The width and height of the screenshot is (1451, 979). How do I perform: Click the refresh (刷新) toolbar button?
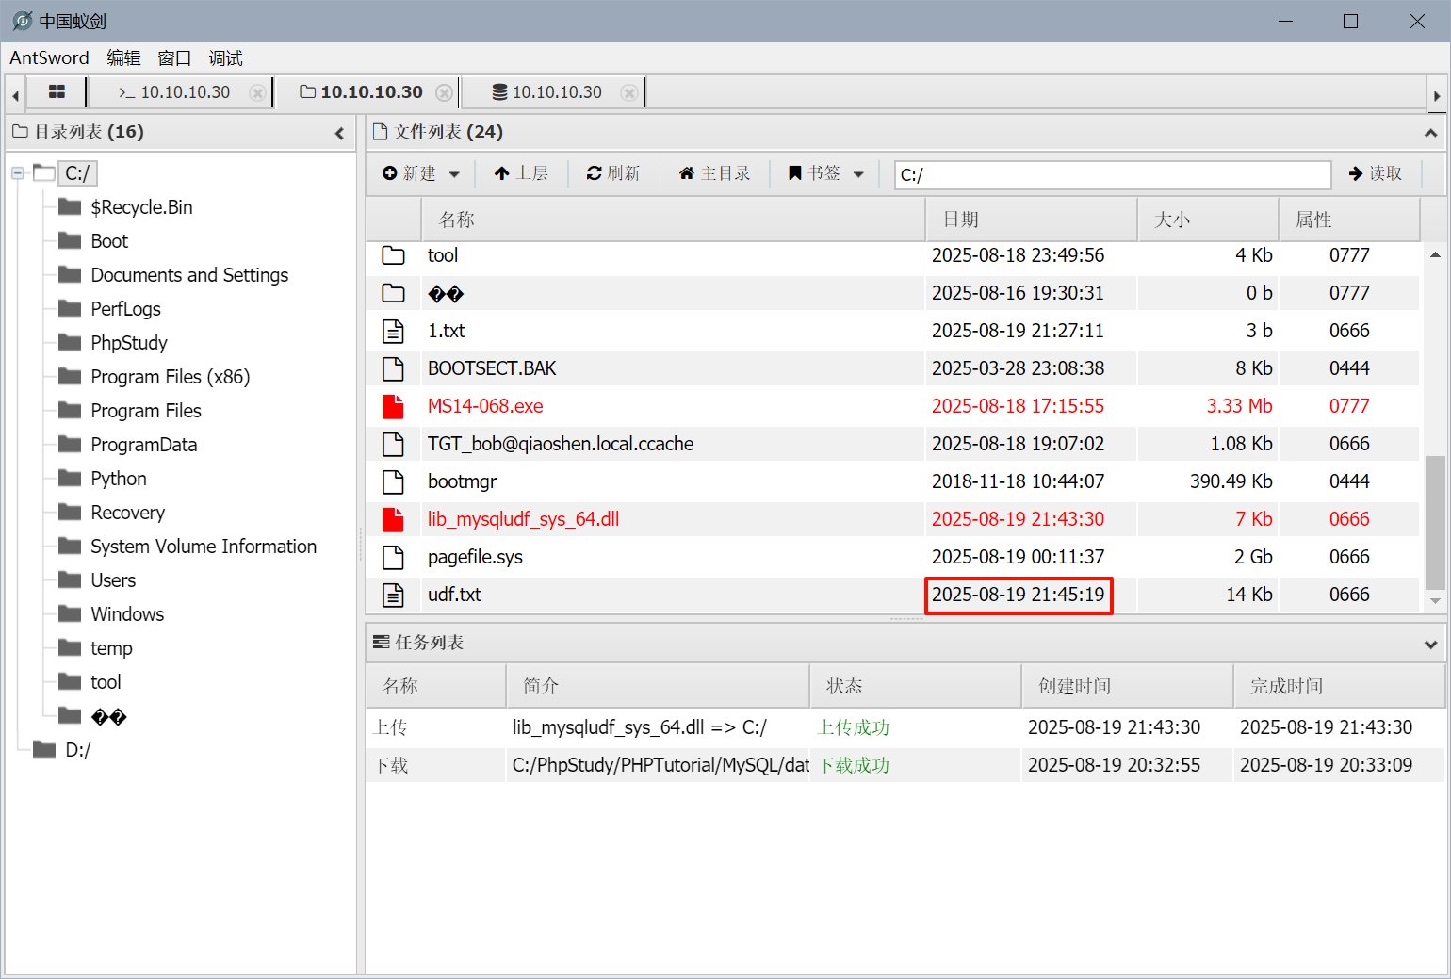pyautogui.click(x=613, y=173)
